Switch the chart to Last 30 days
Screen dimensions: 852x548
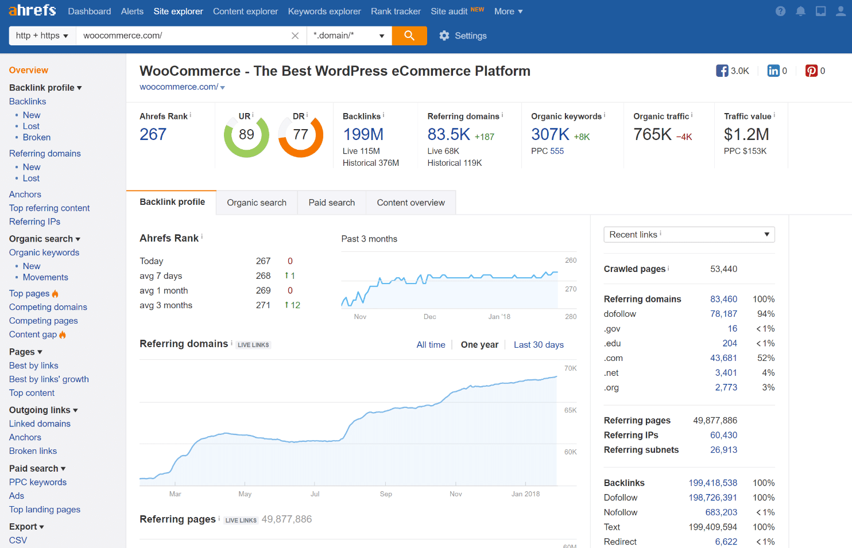coord(539,344)
